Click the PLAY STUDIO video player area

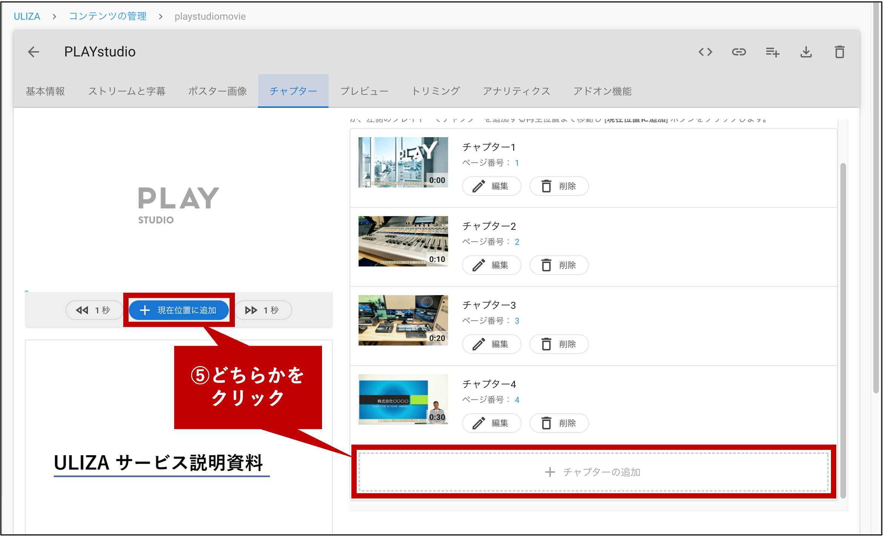pos(179,205)
